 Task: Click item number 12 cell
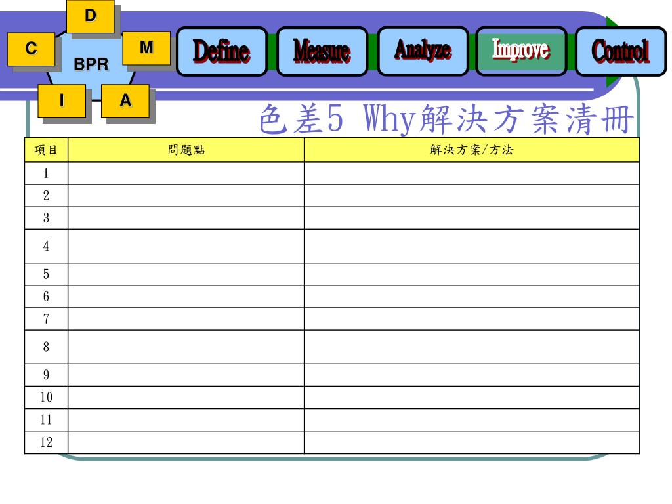coord(47,442)
